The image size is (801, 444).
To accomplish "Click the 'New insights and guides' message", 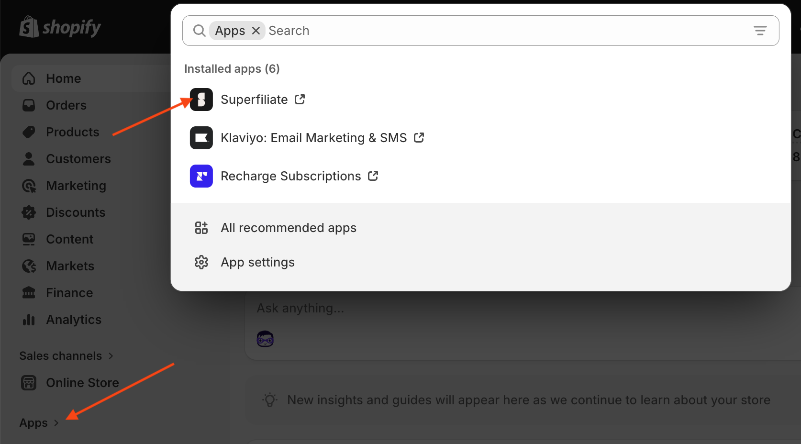I will (x=529, y=400).
